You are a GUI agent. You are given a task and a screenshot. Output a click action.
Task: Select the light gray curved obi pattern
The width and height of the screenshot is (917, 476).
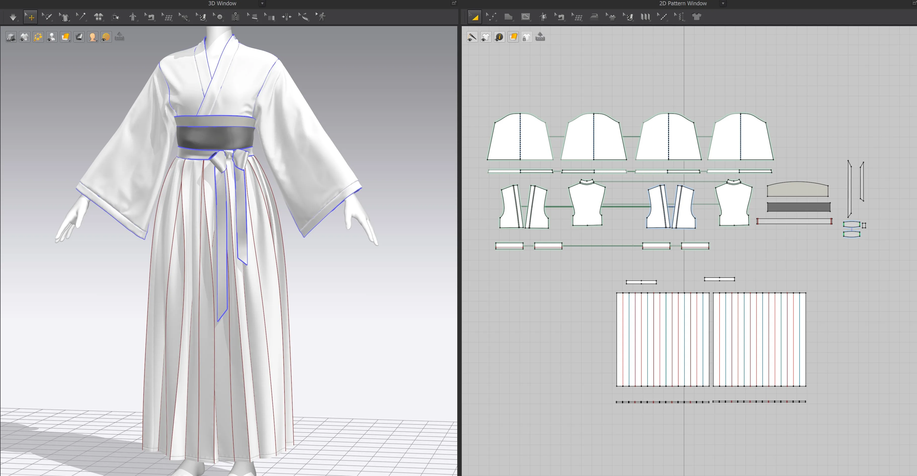pyautogui.click(x=797, y=190)
